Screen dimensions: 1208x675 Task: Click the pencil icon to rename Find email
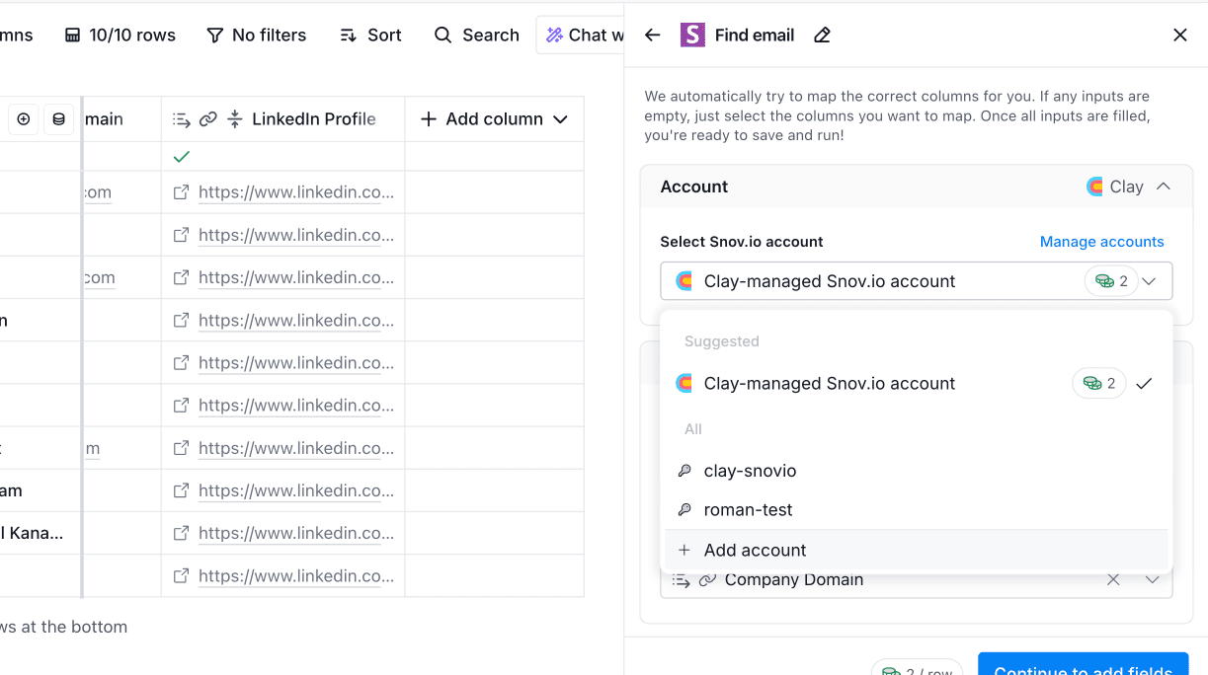pos(822,36)
